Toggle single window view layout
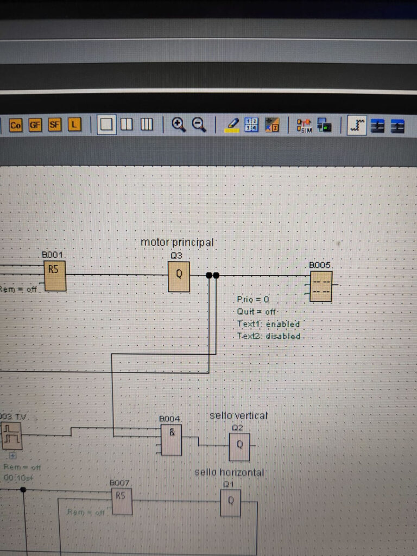Viewport: 417px width, 556px height. (106, 125)
